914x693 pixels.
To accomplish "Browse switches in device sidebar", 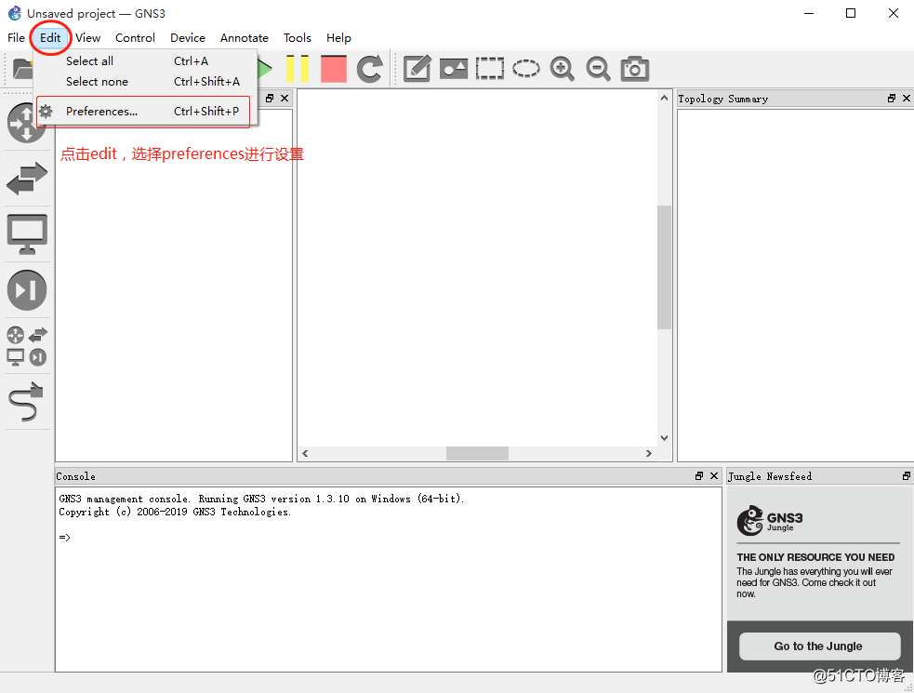I will (27, 179).
